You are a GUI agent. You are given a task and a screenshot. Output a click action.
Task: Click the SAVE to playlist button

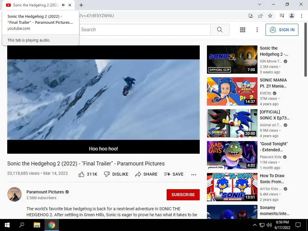pyautogui.click(x=174, y=174)
